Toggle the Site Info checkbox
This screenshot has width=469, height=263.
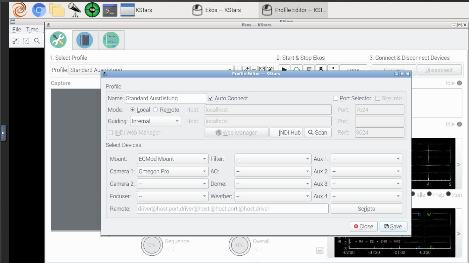[x=377, y=98]
